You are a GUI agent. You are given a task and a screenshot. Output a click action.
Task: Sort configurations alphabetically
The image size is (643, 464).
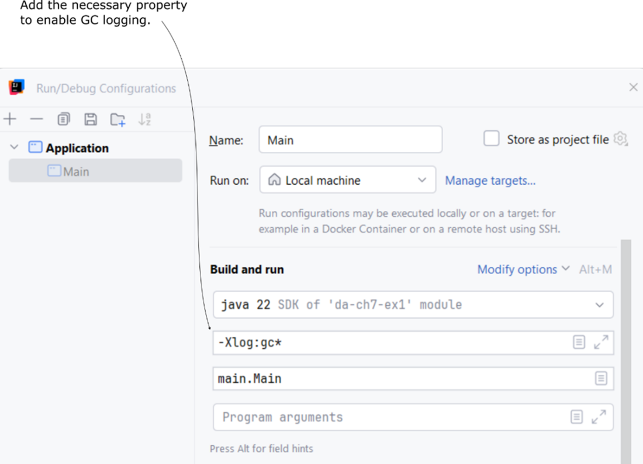pos(144,119)
